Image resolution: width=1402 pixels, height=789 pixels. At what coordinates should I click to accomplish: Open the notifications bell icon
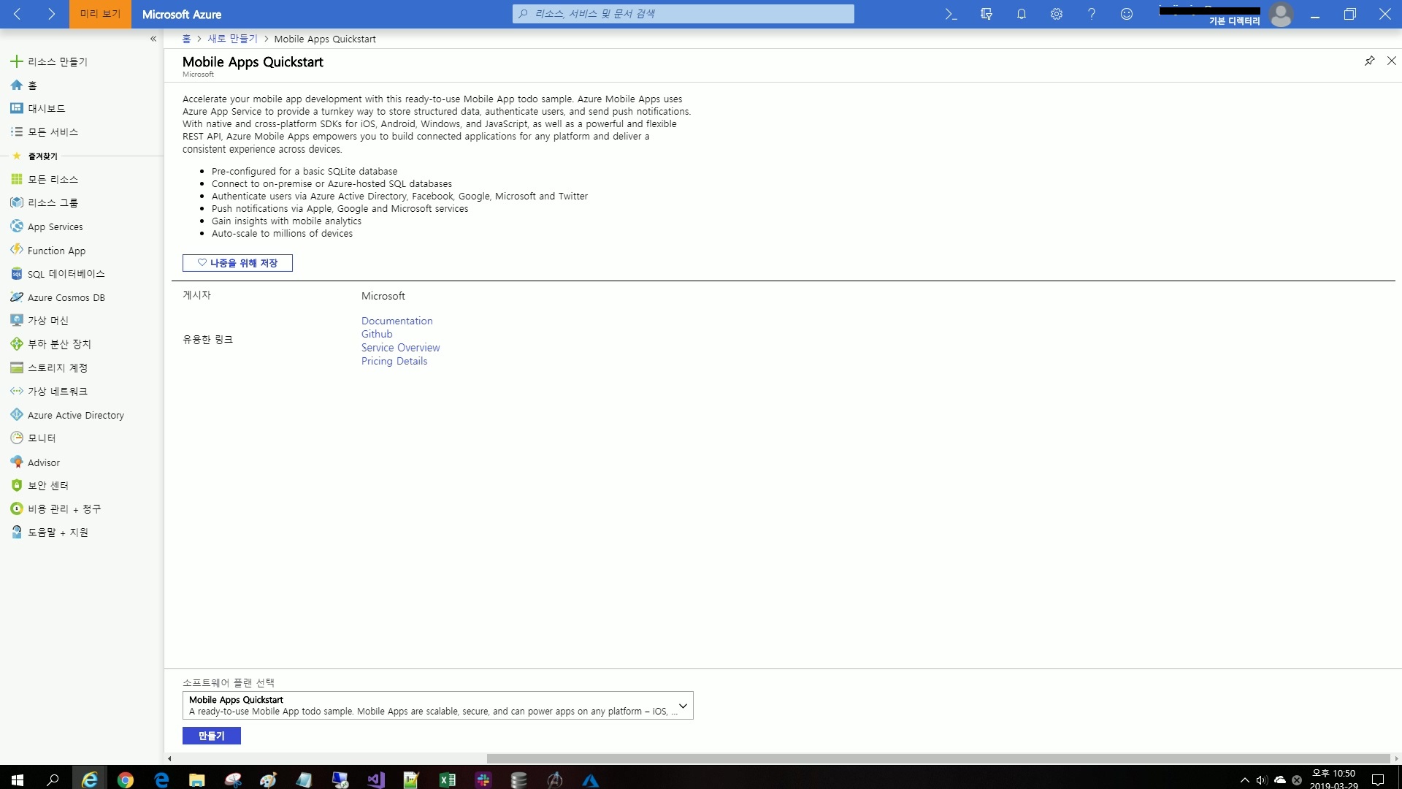click(x=1022, y=14)
